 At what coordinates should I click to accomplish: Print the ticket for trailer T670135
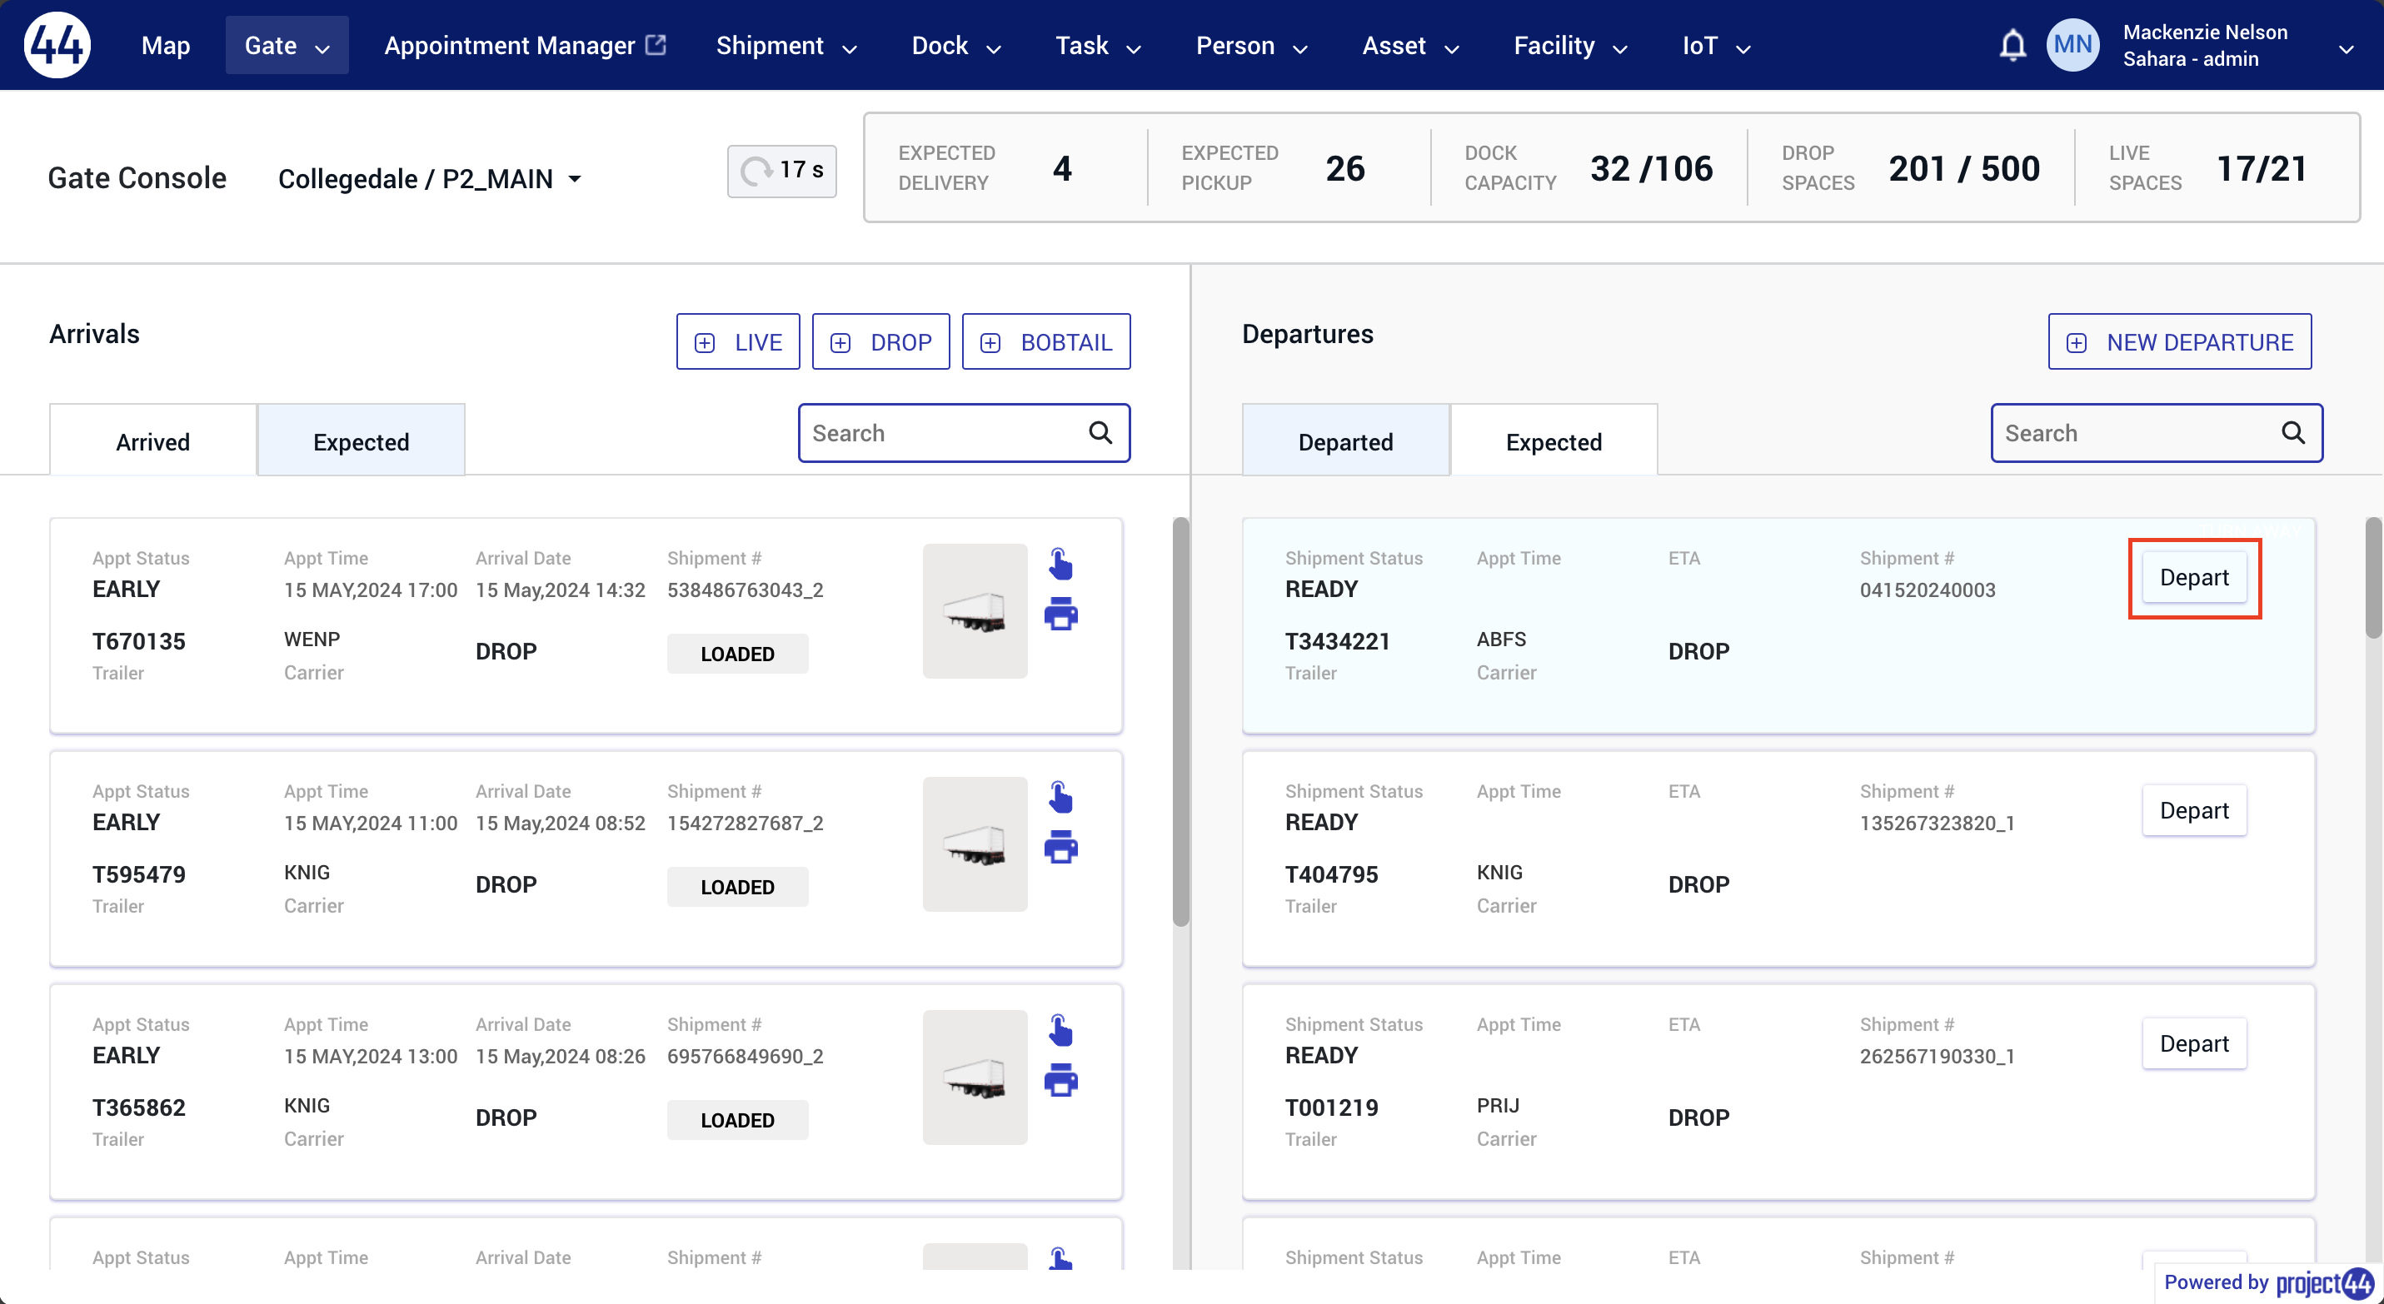(x=1060, y=613)
